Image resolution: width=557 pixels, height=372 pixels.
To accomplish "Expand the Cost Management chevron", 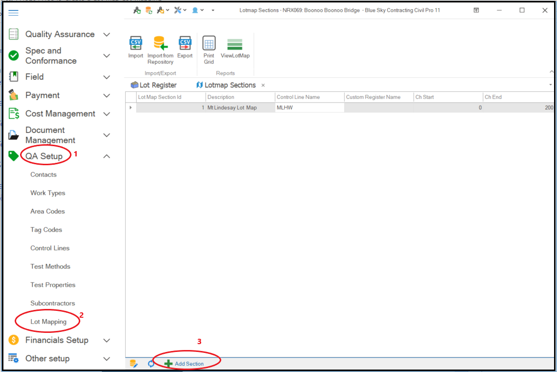I will [x=107, y=114].
